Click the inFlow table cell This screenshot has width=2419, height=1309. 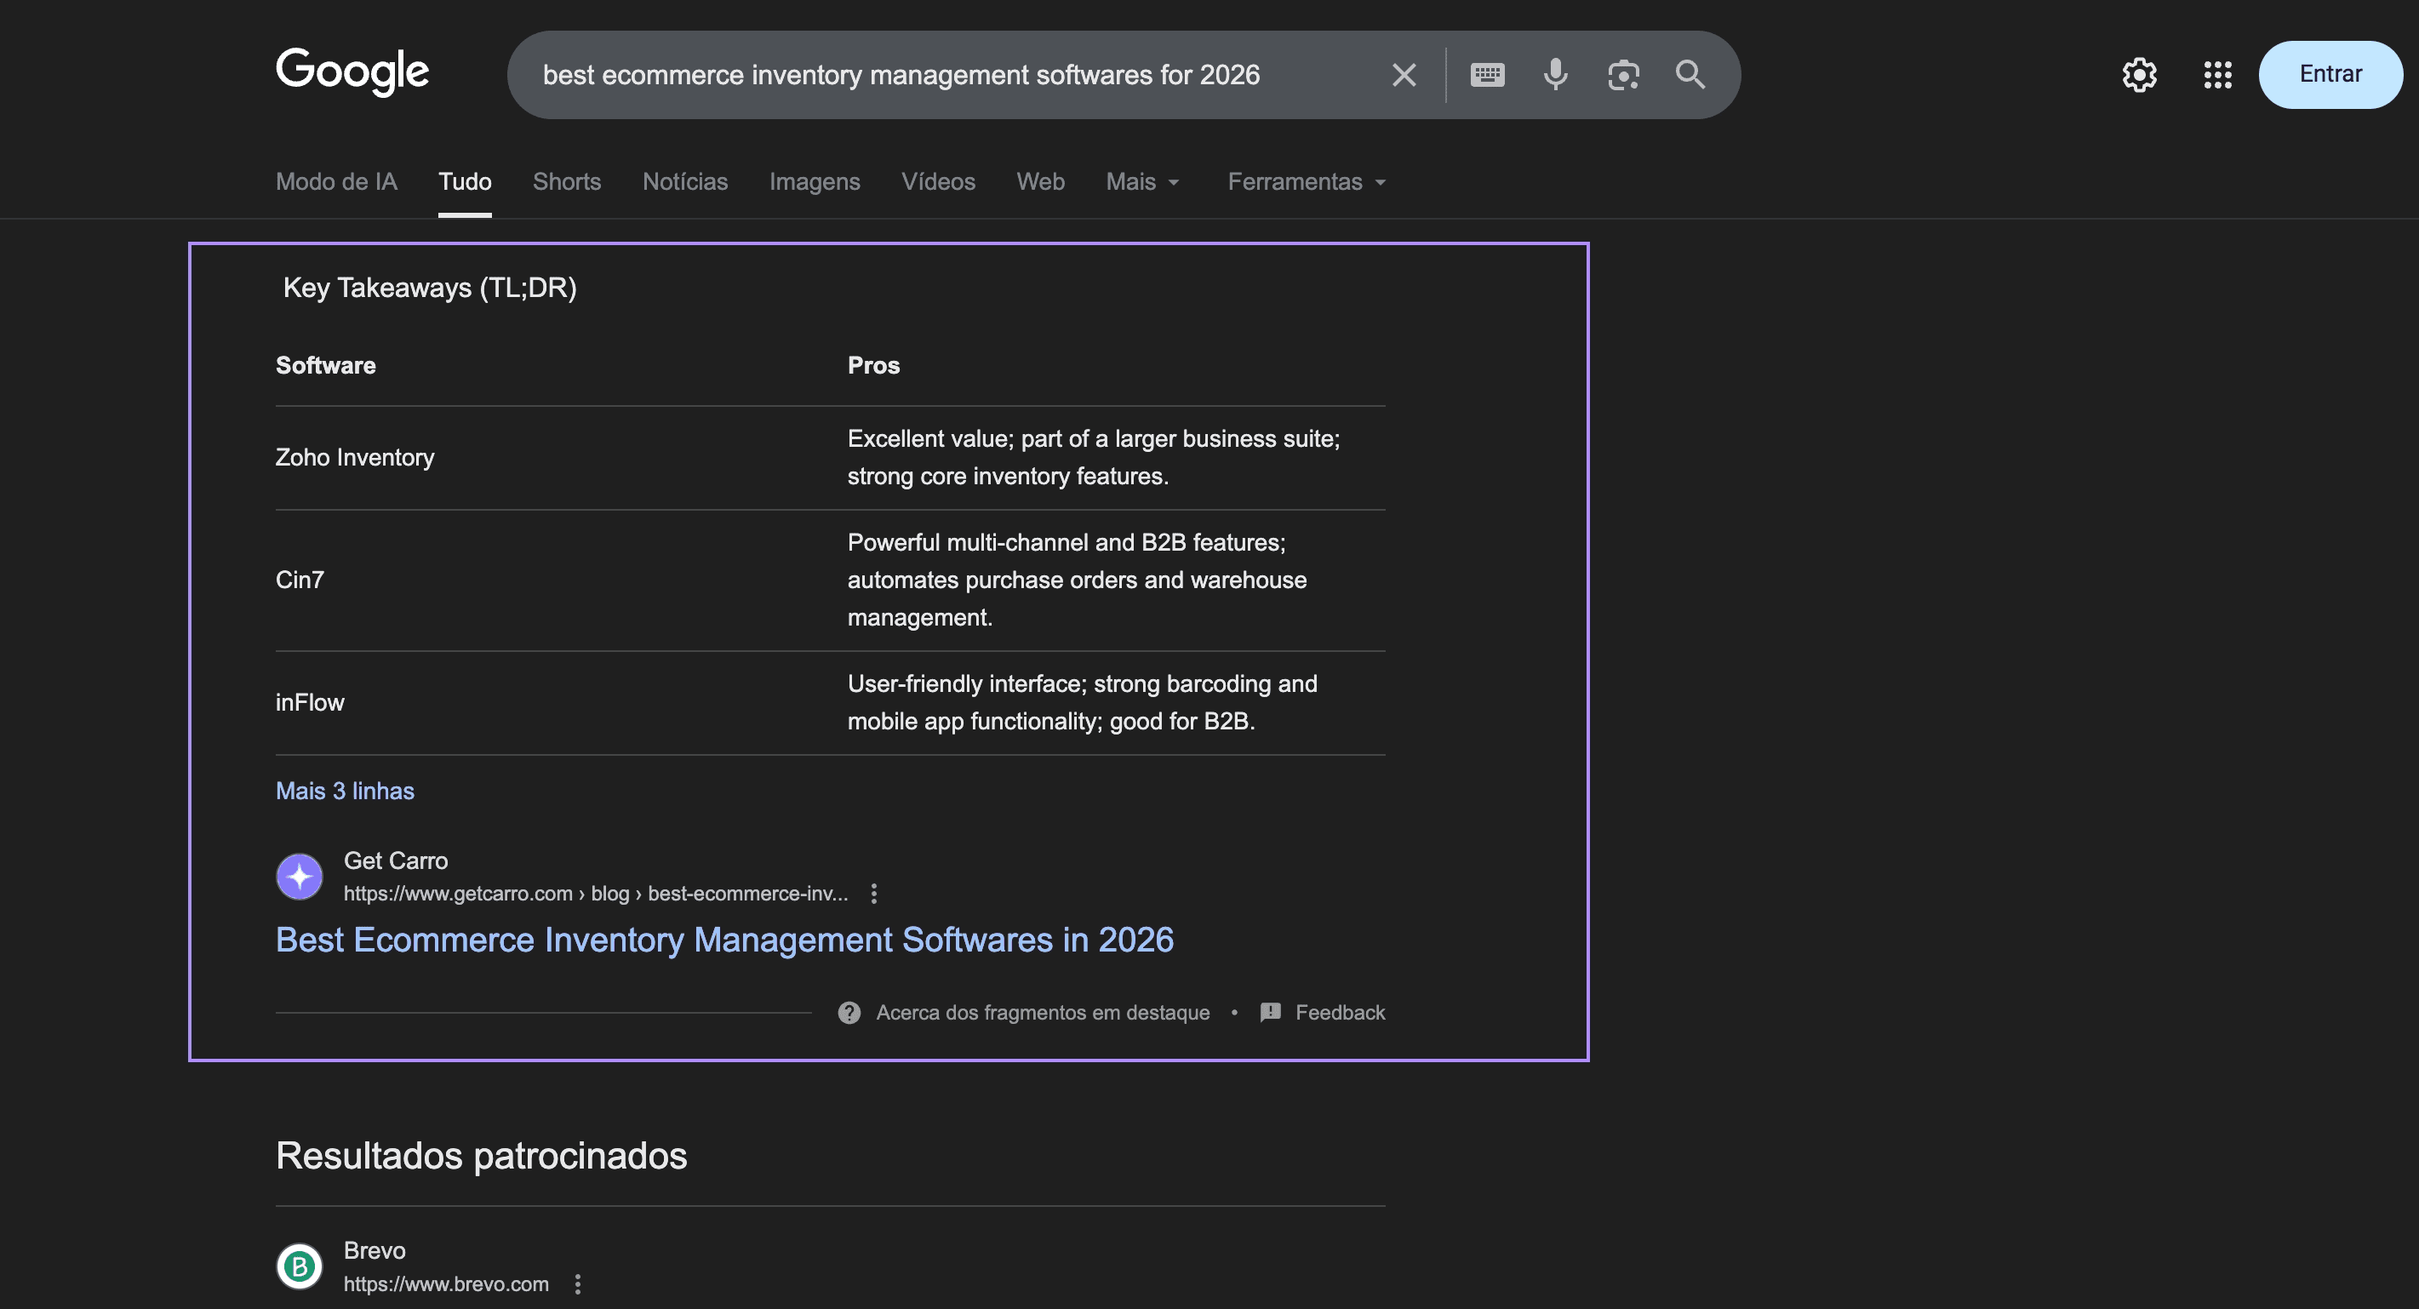pos(310,702)
